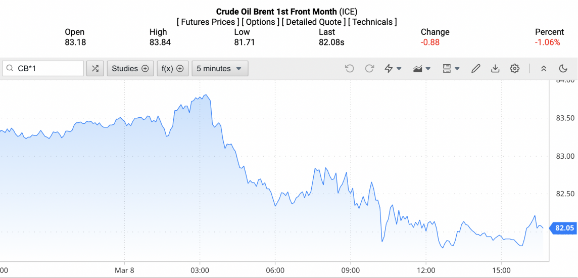
Task: Open the Studies menu
Action: click(x=130, y=69)
